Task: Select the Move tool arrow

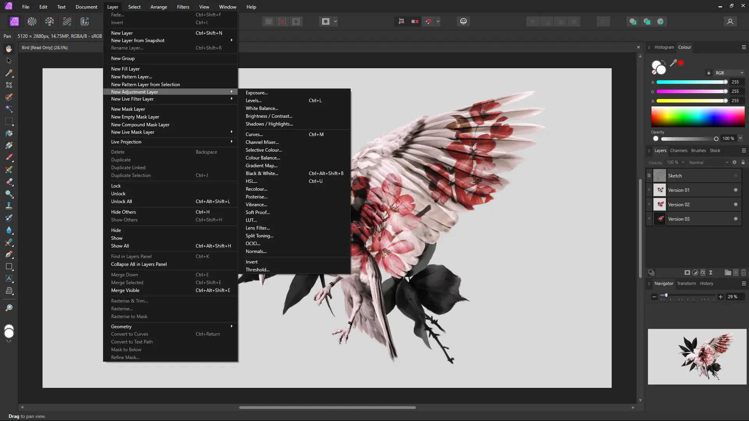Action: (x=9, y=61)
